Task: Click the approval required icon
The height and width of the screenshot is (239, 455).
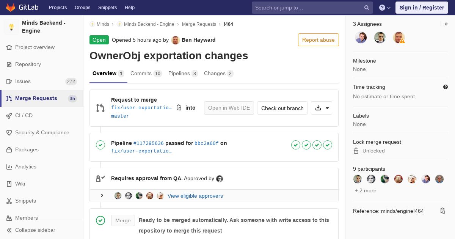Action: click(100, 179)
